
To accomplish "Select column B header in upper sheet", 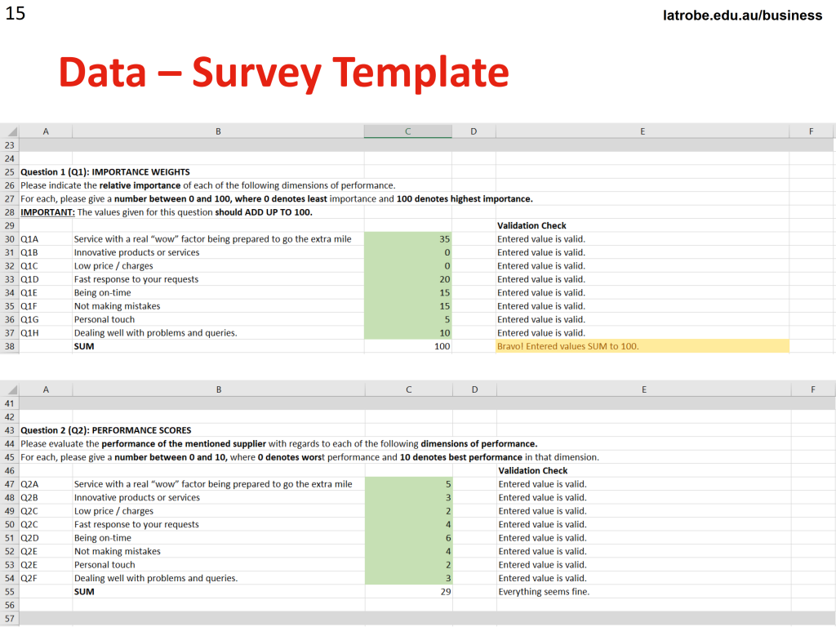I will (x=218, y=131).
